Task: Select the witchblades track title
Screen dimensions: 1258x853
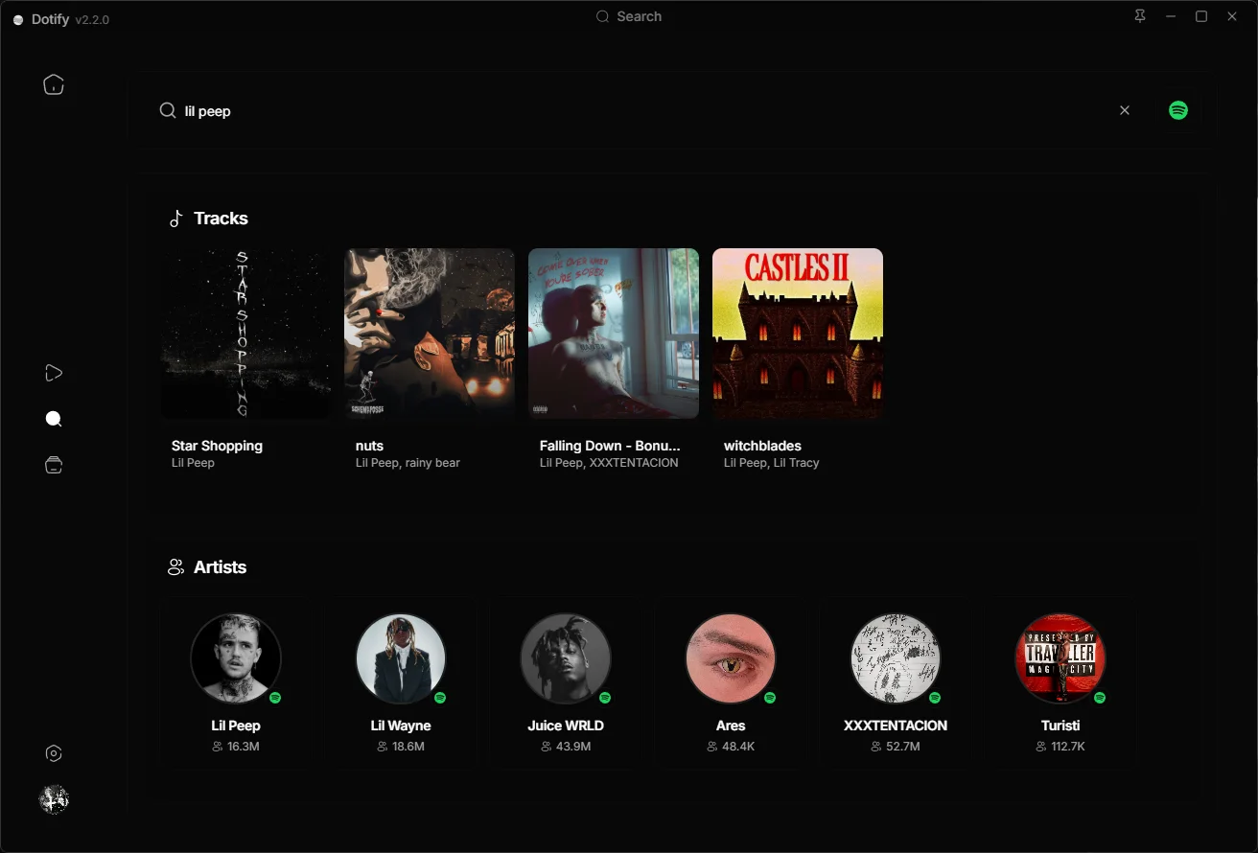Action: [x=762, y=446]
